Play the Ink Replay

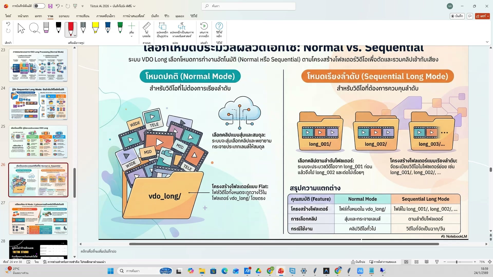pyautogui.click(x=204, y=26)
